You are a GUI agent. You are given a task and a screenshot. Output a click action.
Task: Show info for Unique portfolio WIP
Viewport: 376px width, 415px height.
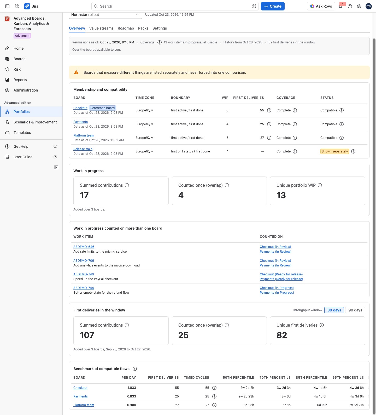click(x=320, y=185)
